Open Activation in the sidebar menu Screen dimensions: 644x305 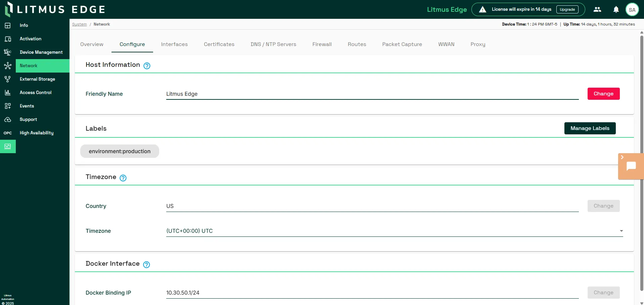tap(31, 39)
